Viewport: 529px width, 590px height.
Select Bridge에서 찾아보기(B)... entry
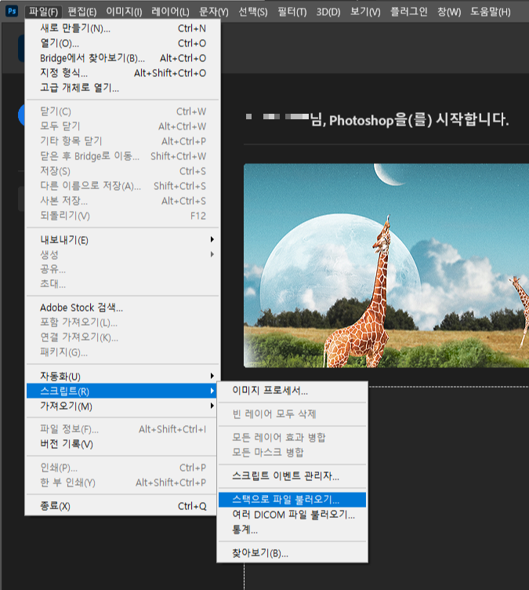click(122, 58)
